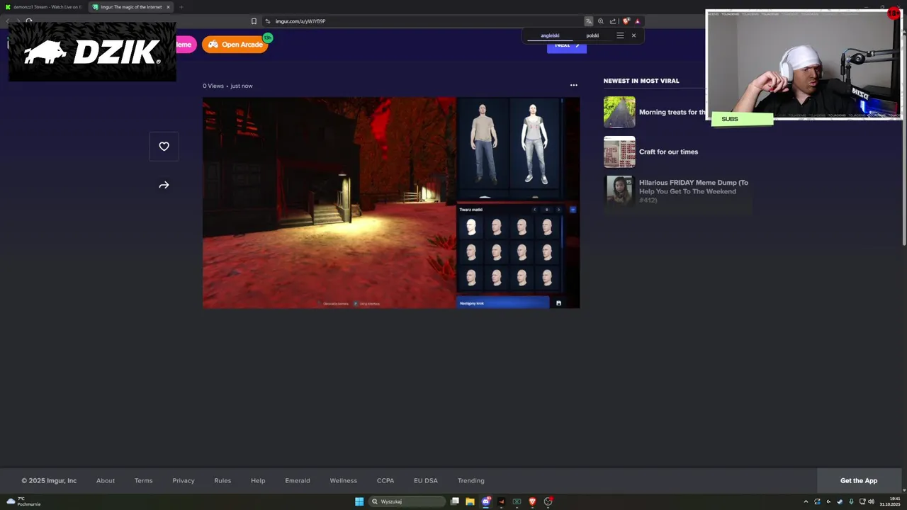Open File Explorer from the taskbar

click(x=470, y=501)
